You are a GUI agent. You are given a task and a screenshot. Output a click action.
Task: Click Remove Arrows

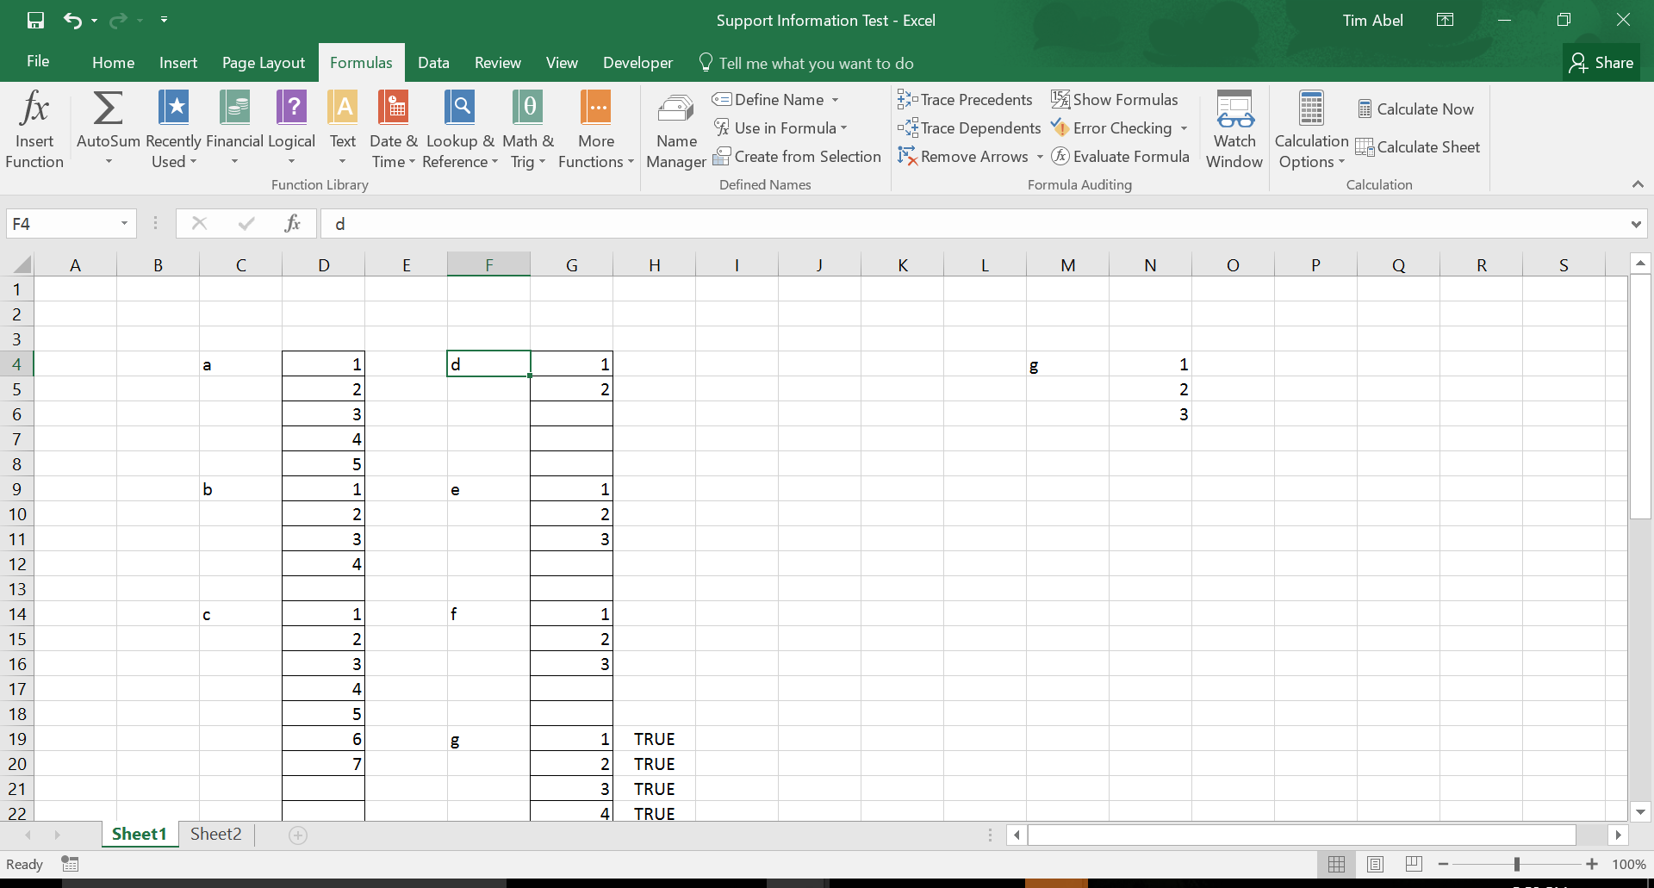click(963, 157)
